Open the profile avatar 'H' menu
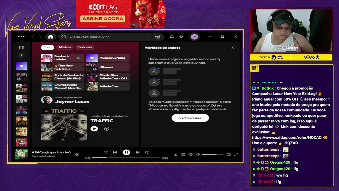 click(195, 37)
